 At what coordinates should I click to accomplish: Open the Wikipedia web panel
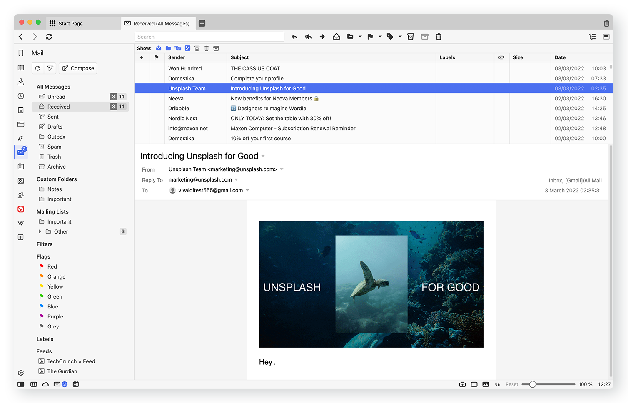pyautogui.click(x=21, y=223)
